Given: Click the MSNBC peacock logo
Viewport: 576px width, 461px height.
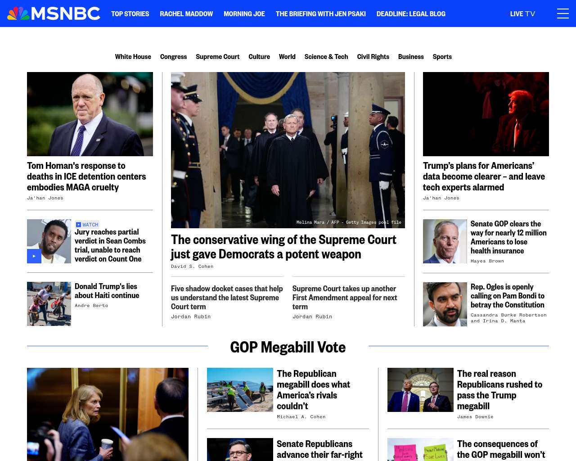Looking at the screenshot, I should (54, 14).
